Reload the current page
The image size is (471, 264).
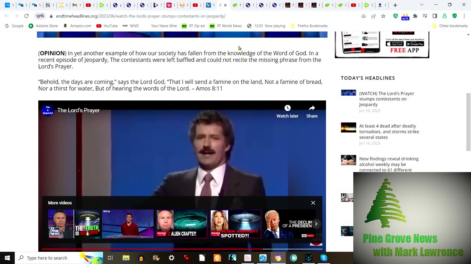pyautogui.click(x=26, y=16)
